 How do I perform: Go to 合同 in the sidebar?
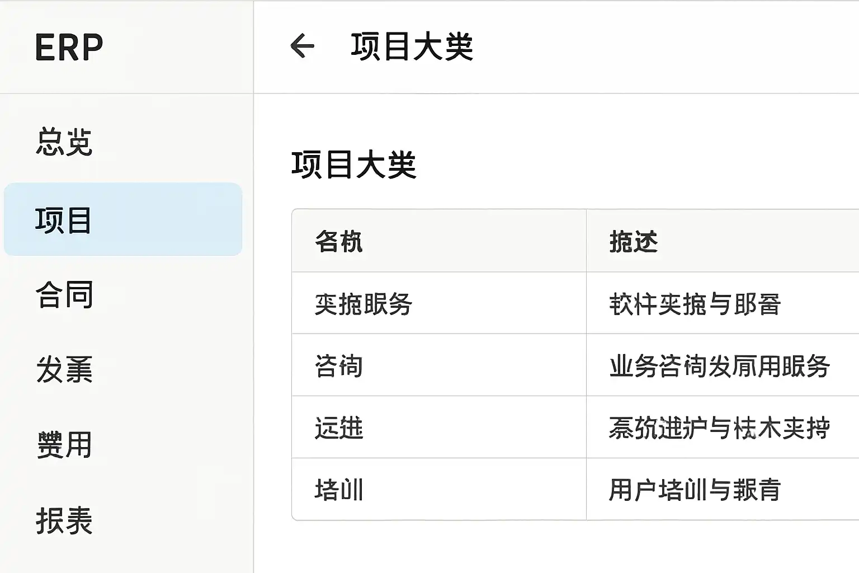(x=64, y=295)
